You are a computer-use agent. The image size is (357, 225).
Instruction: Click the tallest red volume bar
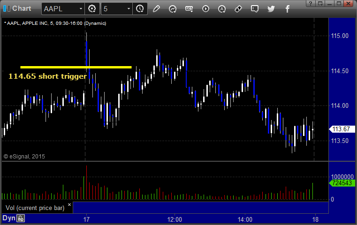click(x=86, y=182)
